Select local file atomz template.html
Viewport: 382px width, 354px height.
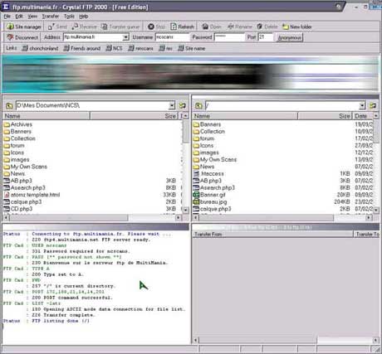pyautogui.click(x=32, y=195)
